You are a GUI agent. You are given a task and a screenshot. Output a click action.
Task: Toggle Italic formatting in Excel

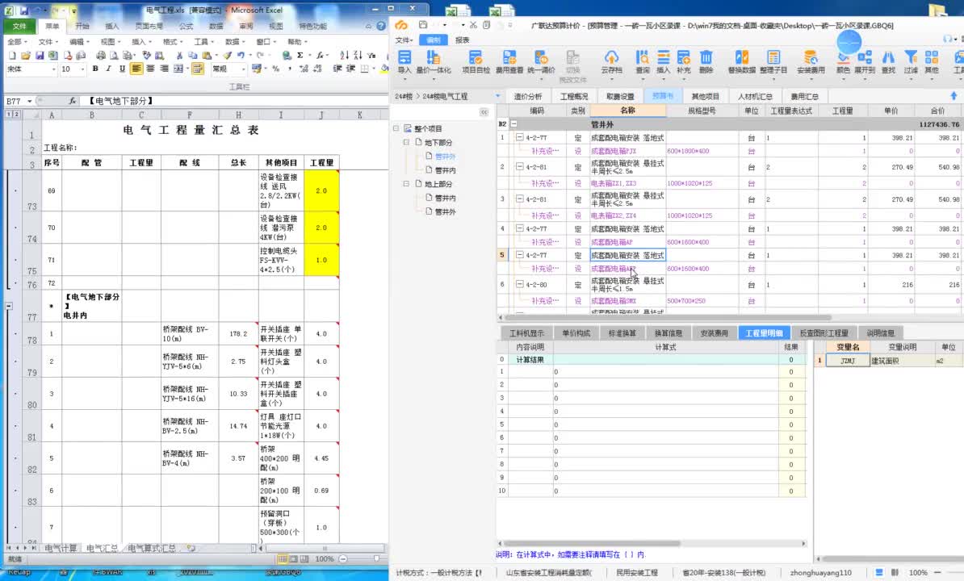pos(108,69)
